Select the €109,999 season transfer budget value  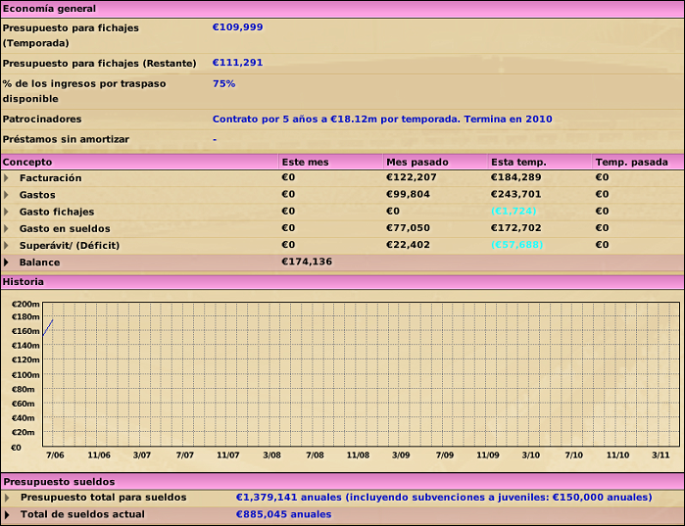click(238, 27)
